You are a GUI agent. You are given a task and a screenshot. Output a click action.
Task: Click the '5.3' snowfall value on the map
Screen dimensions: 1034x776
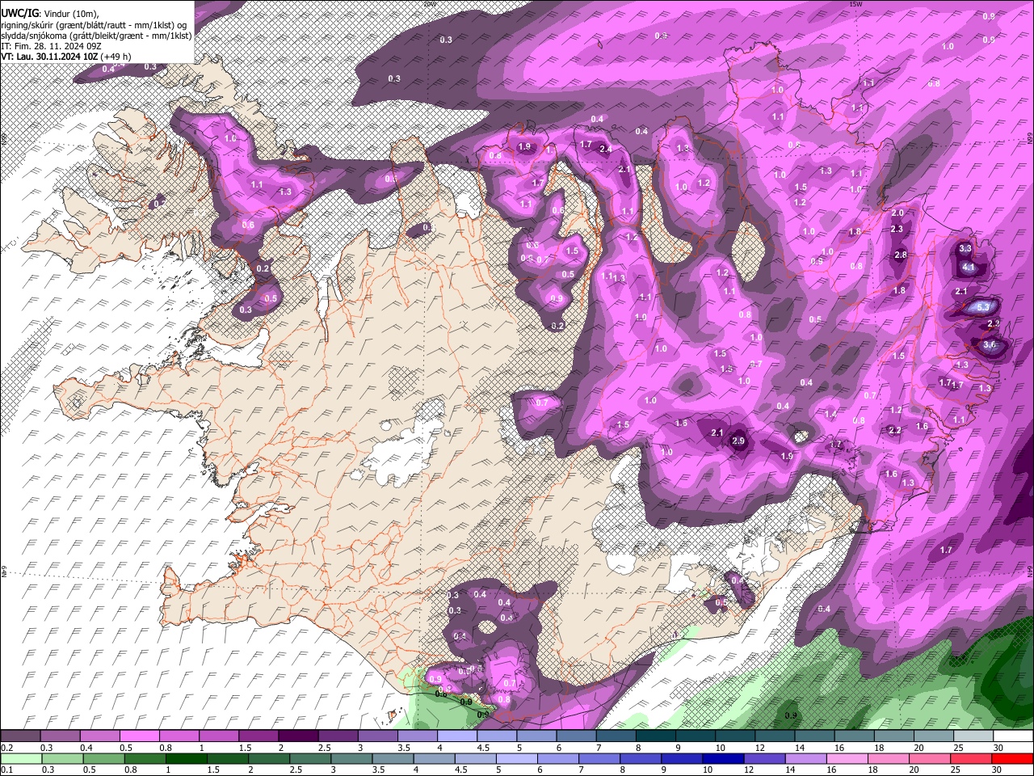point(983,307)
